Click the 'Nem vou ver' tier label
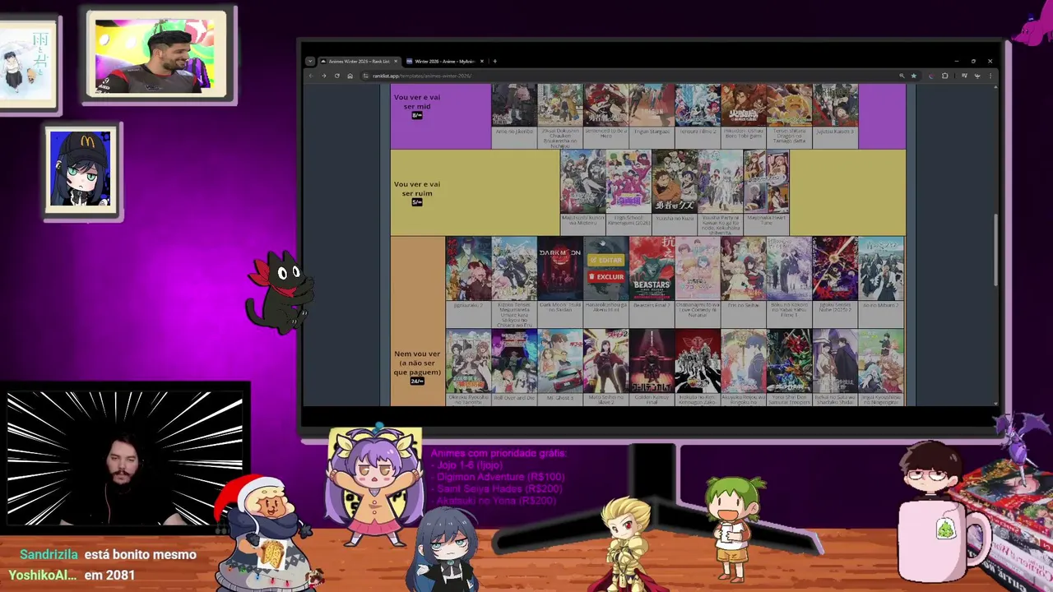Image resolution: width=1053 pixels, height=592 pixels. (x=417, y=363)
